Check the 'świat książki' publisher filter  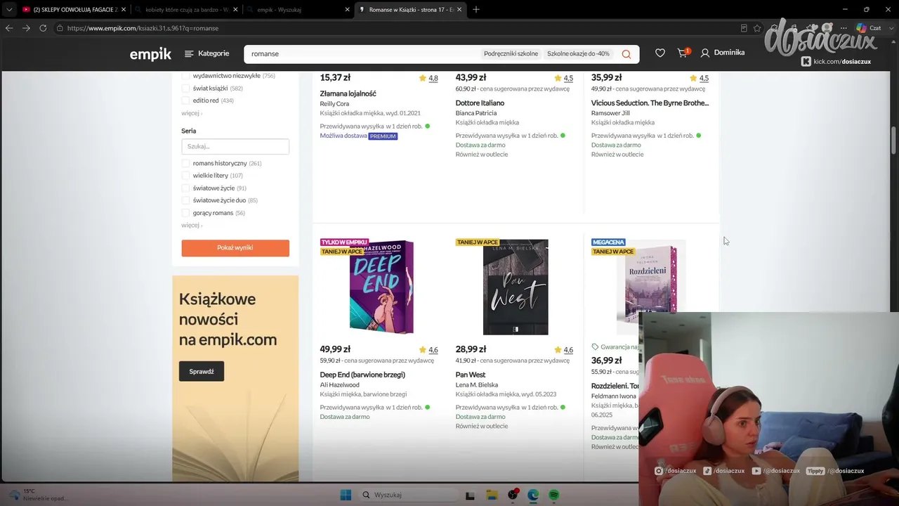pyautogui.click(x=185, y=89)
